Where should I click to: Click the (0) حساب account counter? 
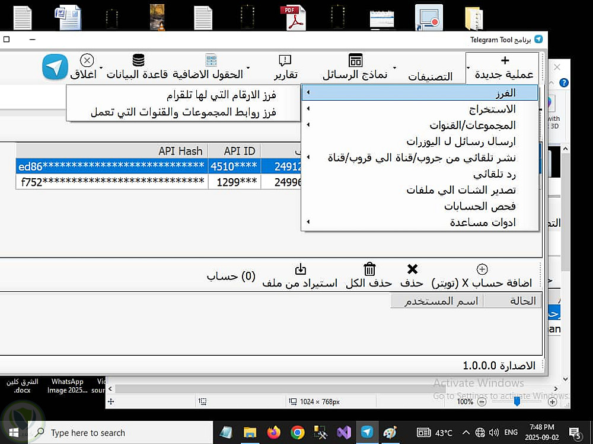(231, 276)
